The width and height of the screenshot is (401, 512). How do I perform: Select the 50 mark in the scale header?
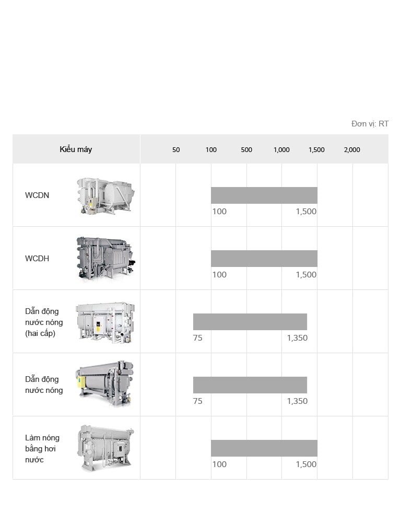click(176, 150)
